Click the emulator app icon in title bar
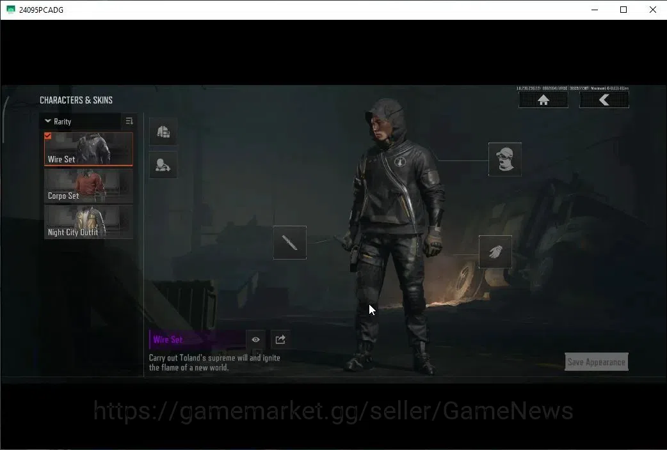The width and height of the screenshot is (667, 450). tap(11, 10)
